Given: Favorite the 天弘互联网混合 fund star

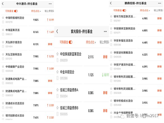Looking at the screenshot, I should tap(3, 54).
